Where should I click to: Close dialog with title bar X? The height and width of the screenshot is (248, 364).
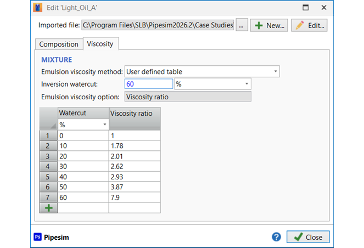click(324, 8)
